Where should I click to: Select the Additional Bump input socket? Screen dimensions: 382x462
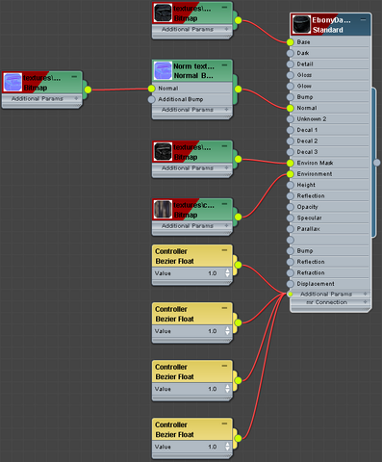click(x=151, y=99)
